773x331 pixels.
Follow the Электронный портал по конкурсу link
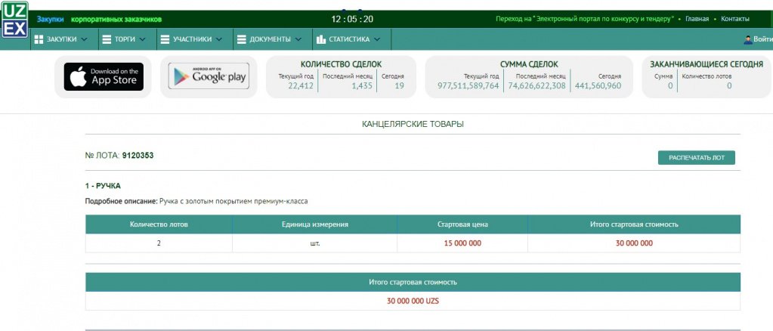(585, 19)
